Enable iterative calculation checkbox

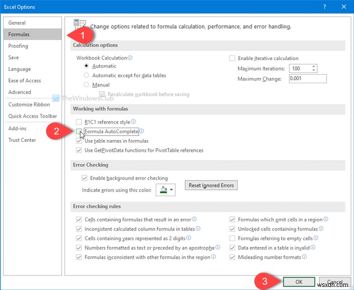(232, 59)
